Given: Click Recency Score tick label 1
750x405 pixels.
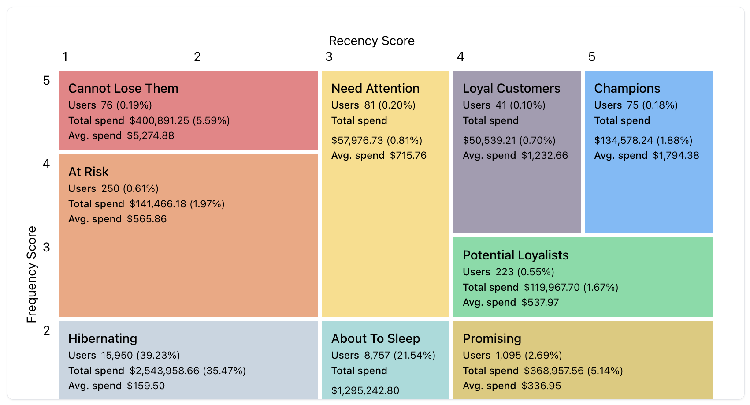Looking at the screenshot, I should point(65,57).
